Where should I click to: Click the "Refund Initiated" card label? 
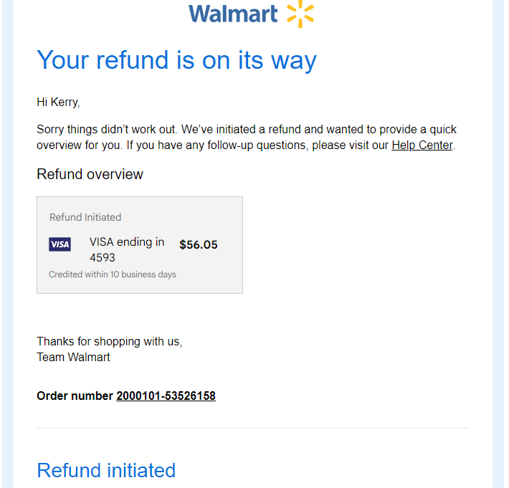click(x=85, y=217)
